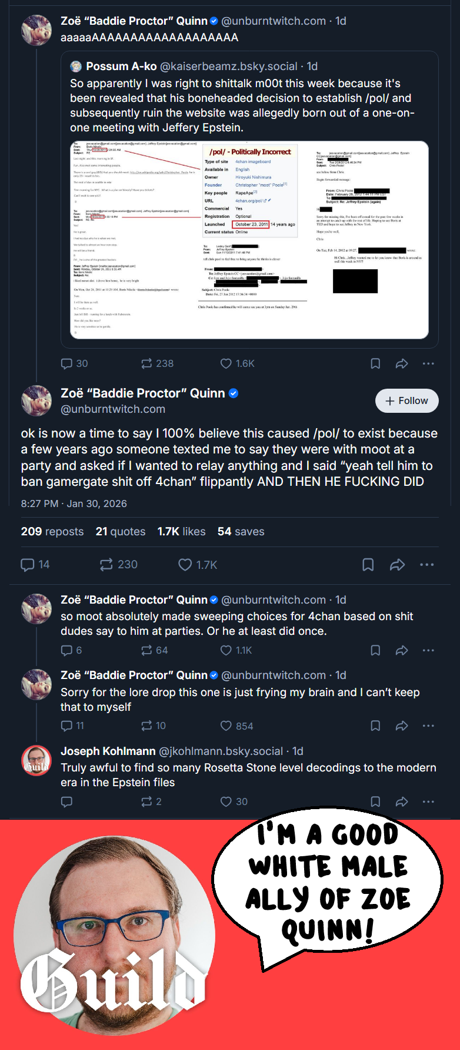Open more options on the main post
Image resolution: width=460 pixels, height=1050 pixels.
coord(427,565)
